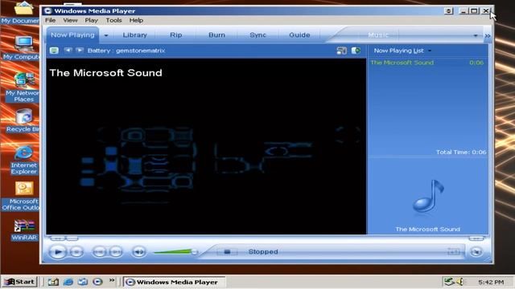Expand the Now Playing tab dropdown arrow

click(106, 35)
